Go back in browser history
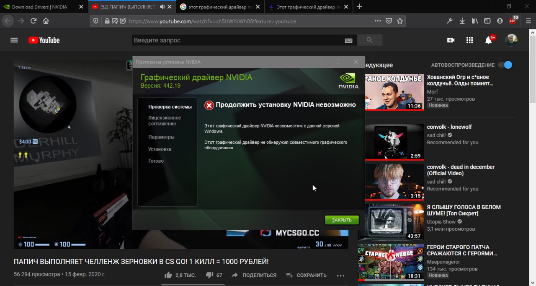Image resolution: width=536 pixels, height=286 pixels. click(8, 21)
